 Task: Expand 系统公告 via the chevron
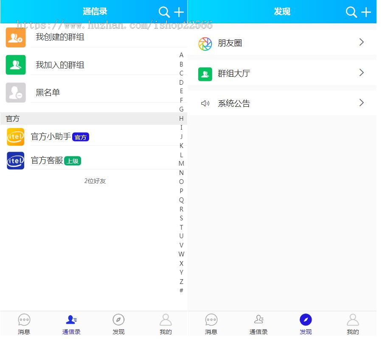point(362,103)
